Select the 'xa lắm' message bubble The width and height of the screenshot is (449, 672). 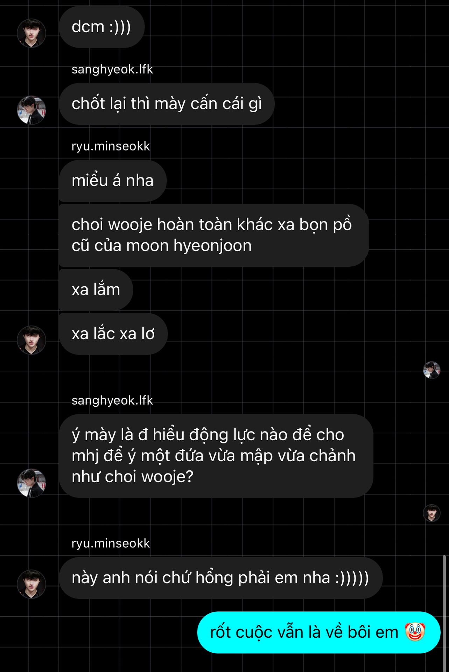[96, 290]
